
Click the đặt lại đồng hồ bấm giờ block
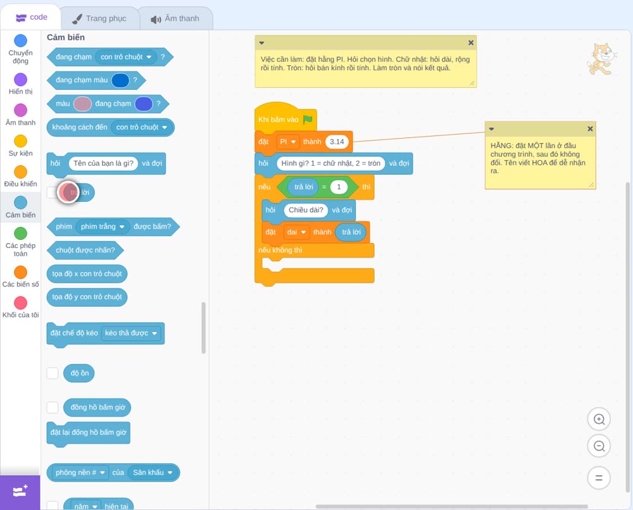tap(89, 433)
